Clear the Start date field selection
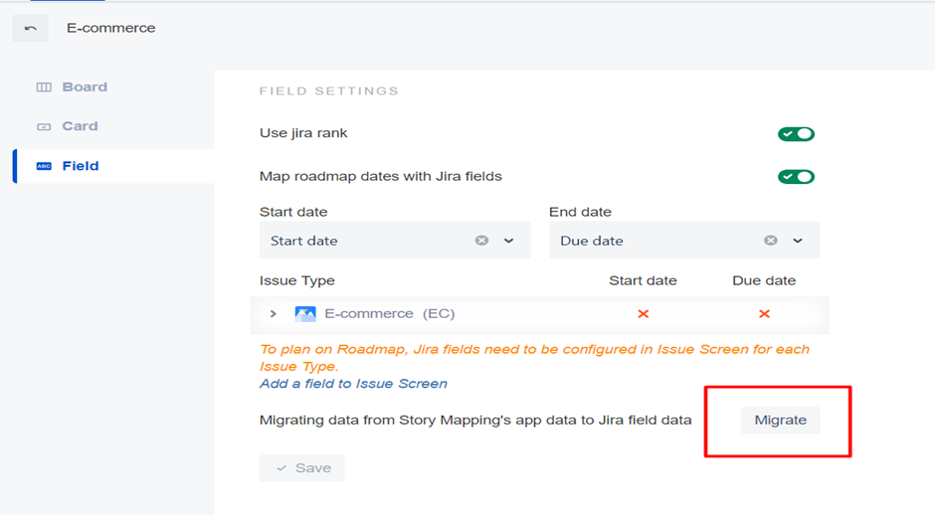The width and height of the screenshot is (935, 515). (x=481, y=241)
